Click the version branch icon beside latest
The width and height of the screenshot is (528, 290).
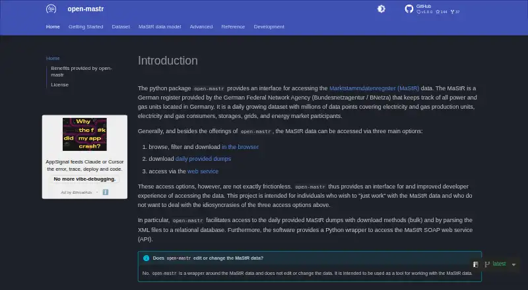coord(487,264)
